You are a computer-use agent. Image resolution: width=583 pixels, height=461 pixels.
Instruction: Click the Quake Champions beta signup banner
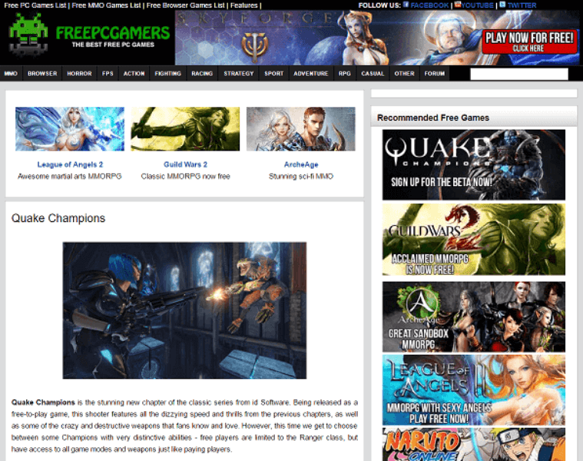[474, 164]
